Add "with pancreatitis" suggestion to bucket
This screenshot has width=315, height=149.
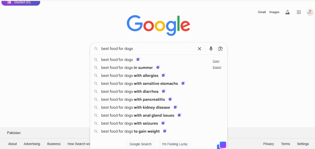click(x=170, y=99)
